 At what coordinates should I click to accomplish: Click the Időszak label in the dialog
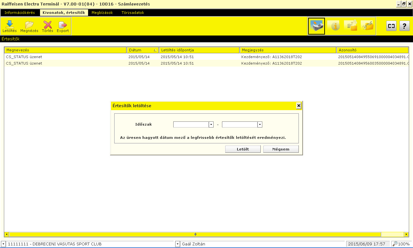point(144,124)
